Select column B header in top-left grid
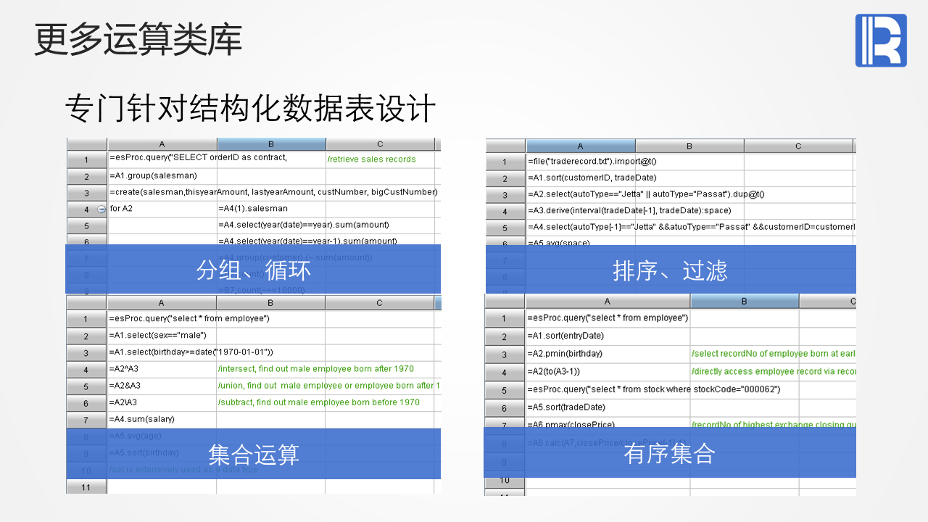Viewport: 928px width, 522px height. (271, 144)
